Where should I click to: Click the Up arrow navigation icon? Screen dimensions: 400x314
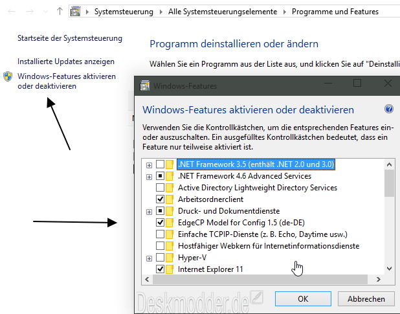(x=60, y=11)
